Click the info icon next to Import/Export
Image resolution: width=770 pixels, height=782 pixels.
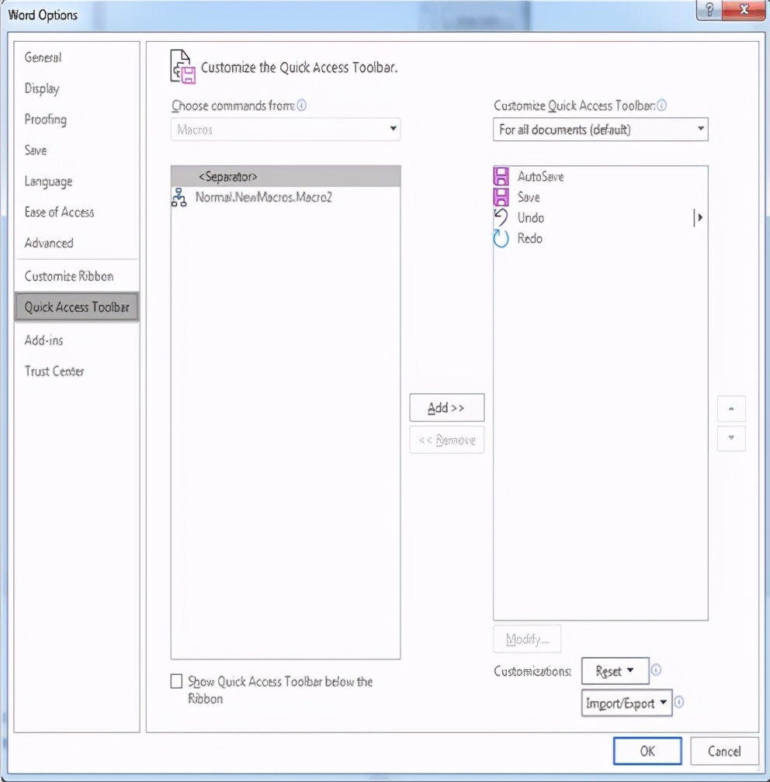point(679,702)
